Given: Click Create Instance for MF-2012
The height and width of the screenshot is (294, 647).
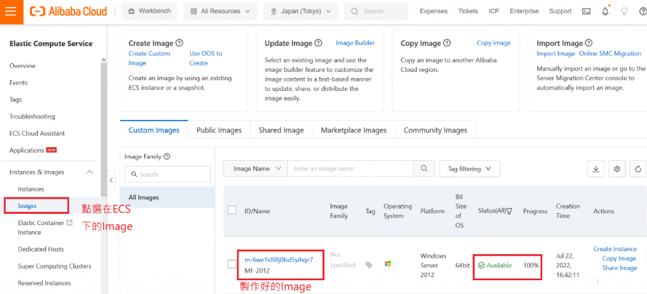Looking at the screenshot, I should click(x=615, y=249).
